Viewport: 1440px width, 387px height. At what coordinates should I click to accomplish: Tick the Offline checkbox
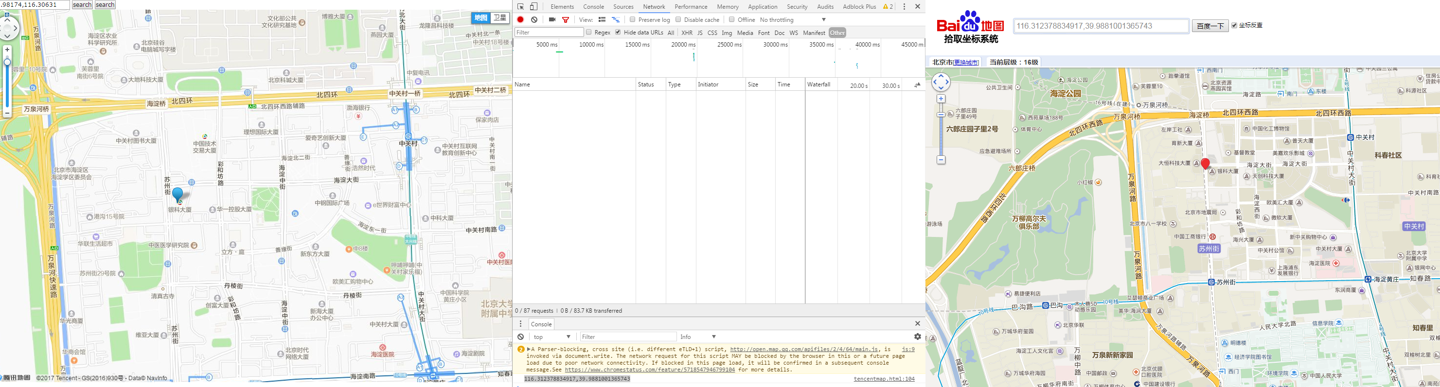(732, 19)
